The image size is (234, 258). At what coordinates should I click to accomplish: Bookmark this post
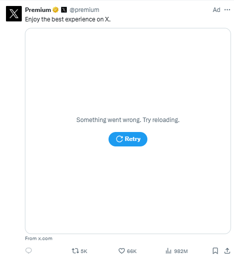pyautogui.click(x=215, y=251)
